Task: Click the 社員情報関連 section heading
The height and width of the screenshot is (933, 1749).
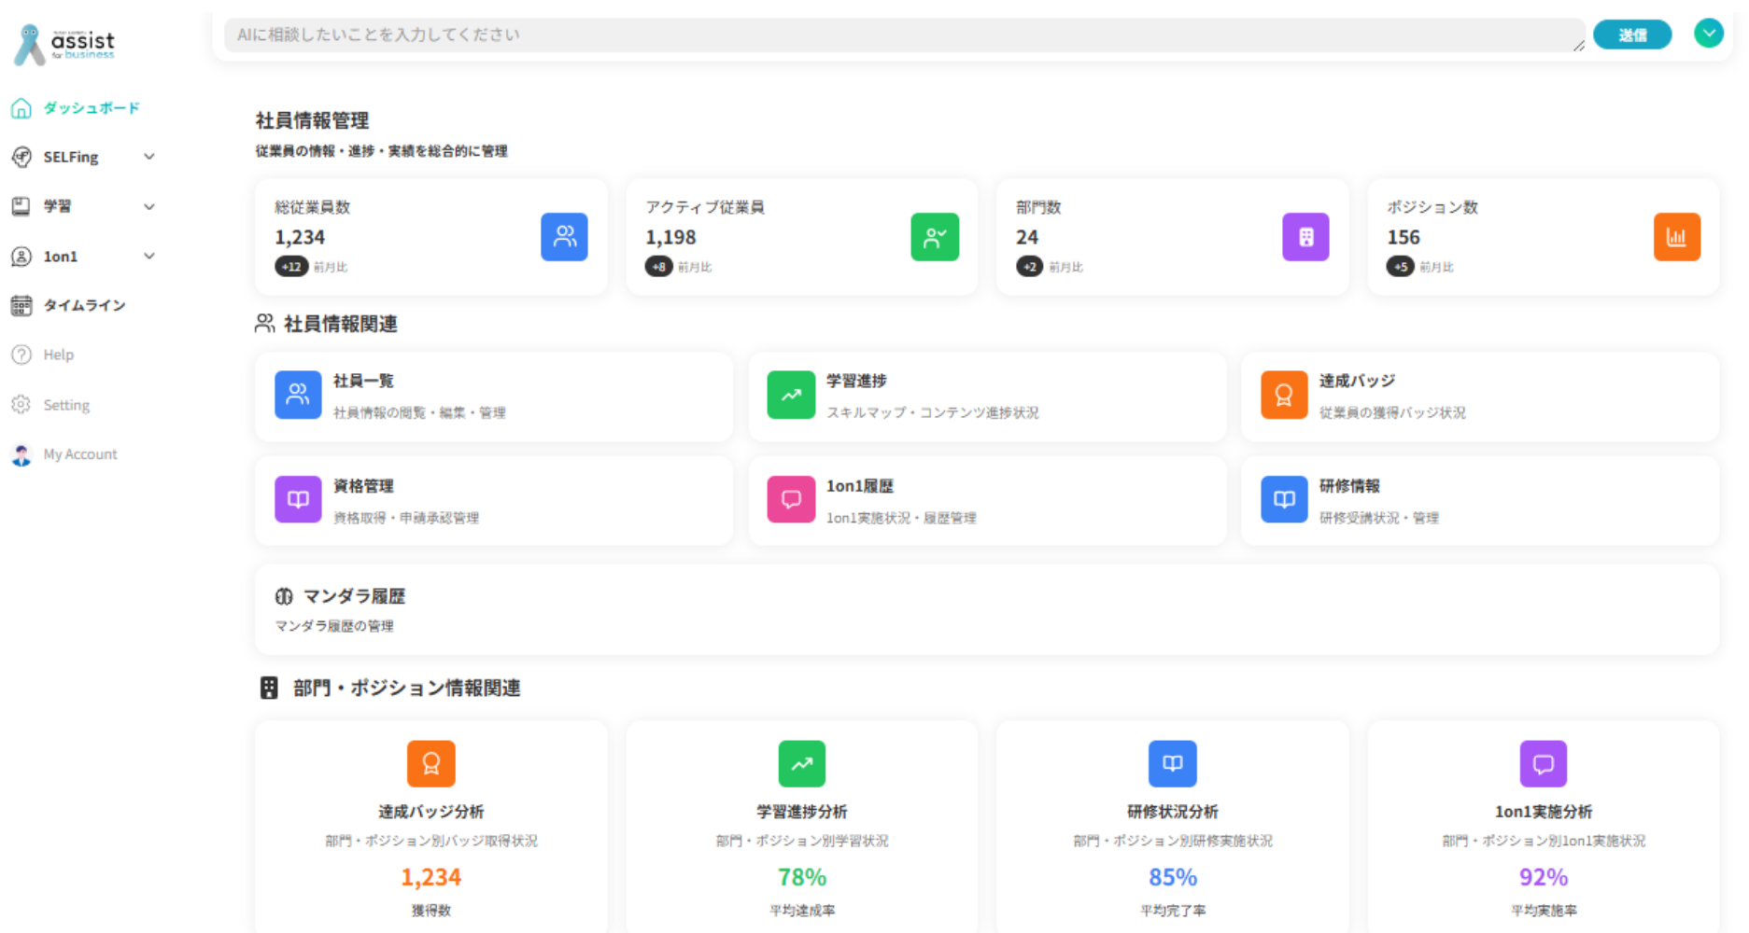Action: 340,324
